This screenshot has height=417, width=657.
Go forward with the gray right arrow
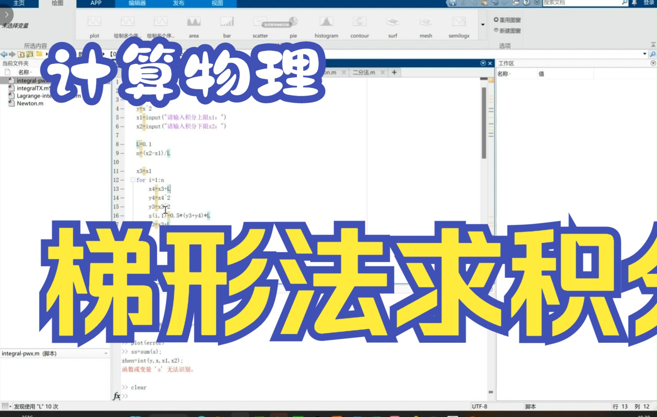click(x=12, y=54)
